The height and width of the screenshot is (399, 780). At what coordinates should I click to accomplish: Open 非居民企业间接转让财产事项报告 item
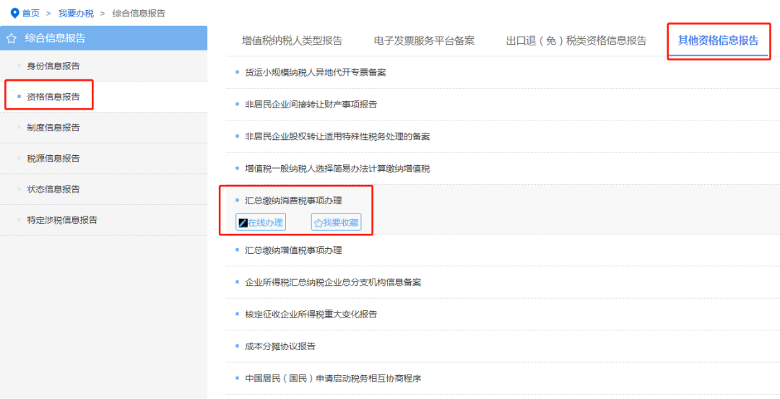click(x=311, y=105)
